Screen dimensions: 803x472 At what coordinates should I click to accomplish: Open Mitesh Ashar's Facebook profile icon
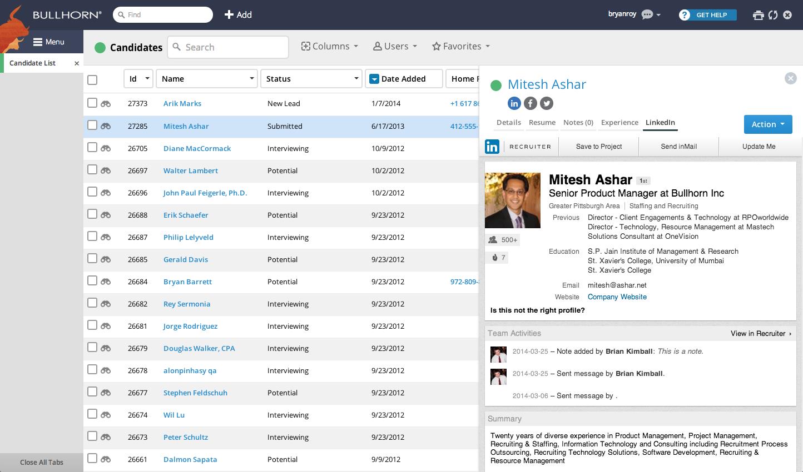click(x=530, y=103)
